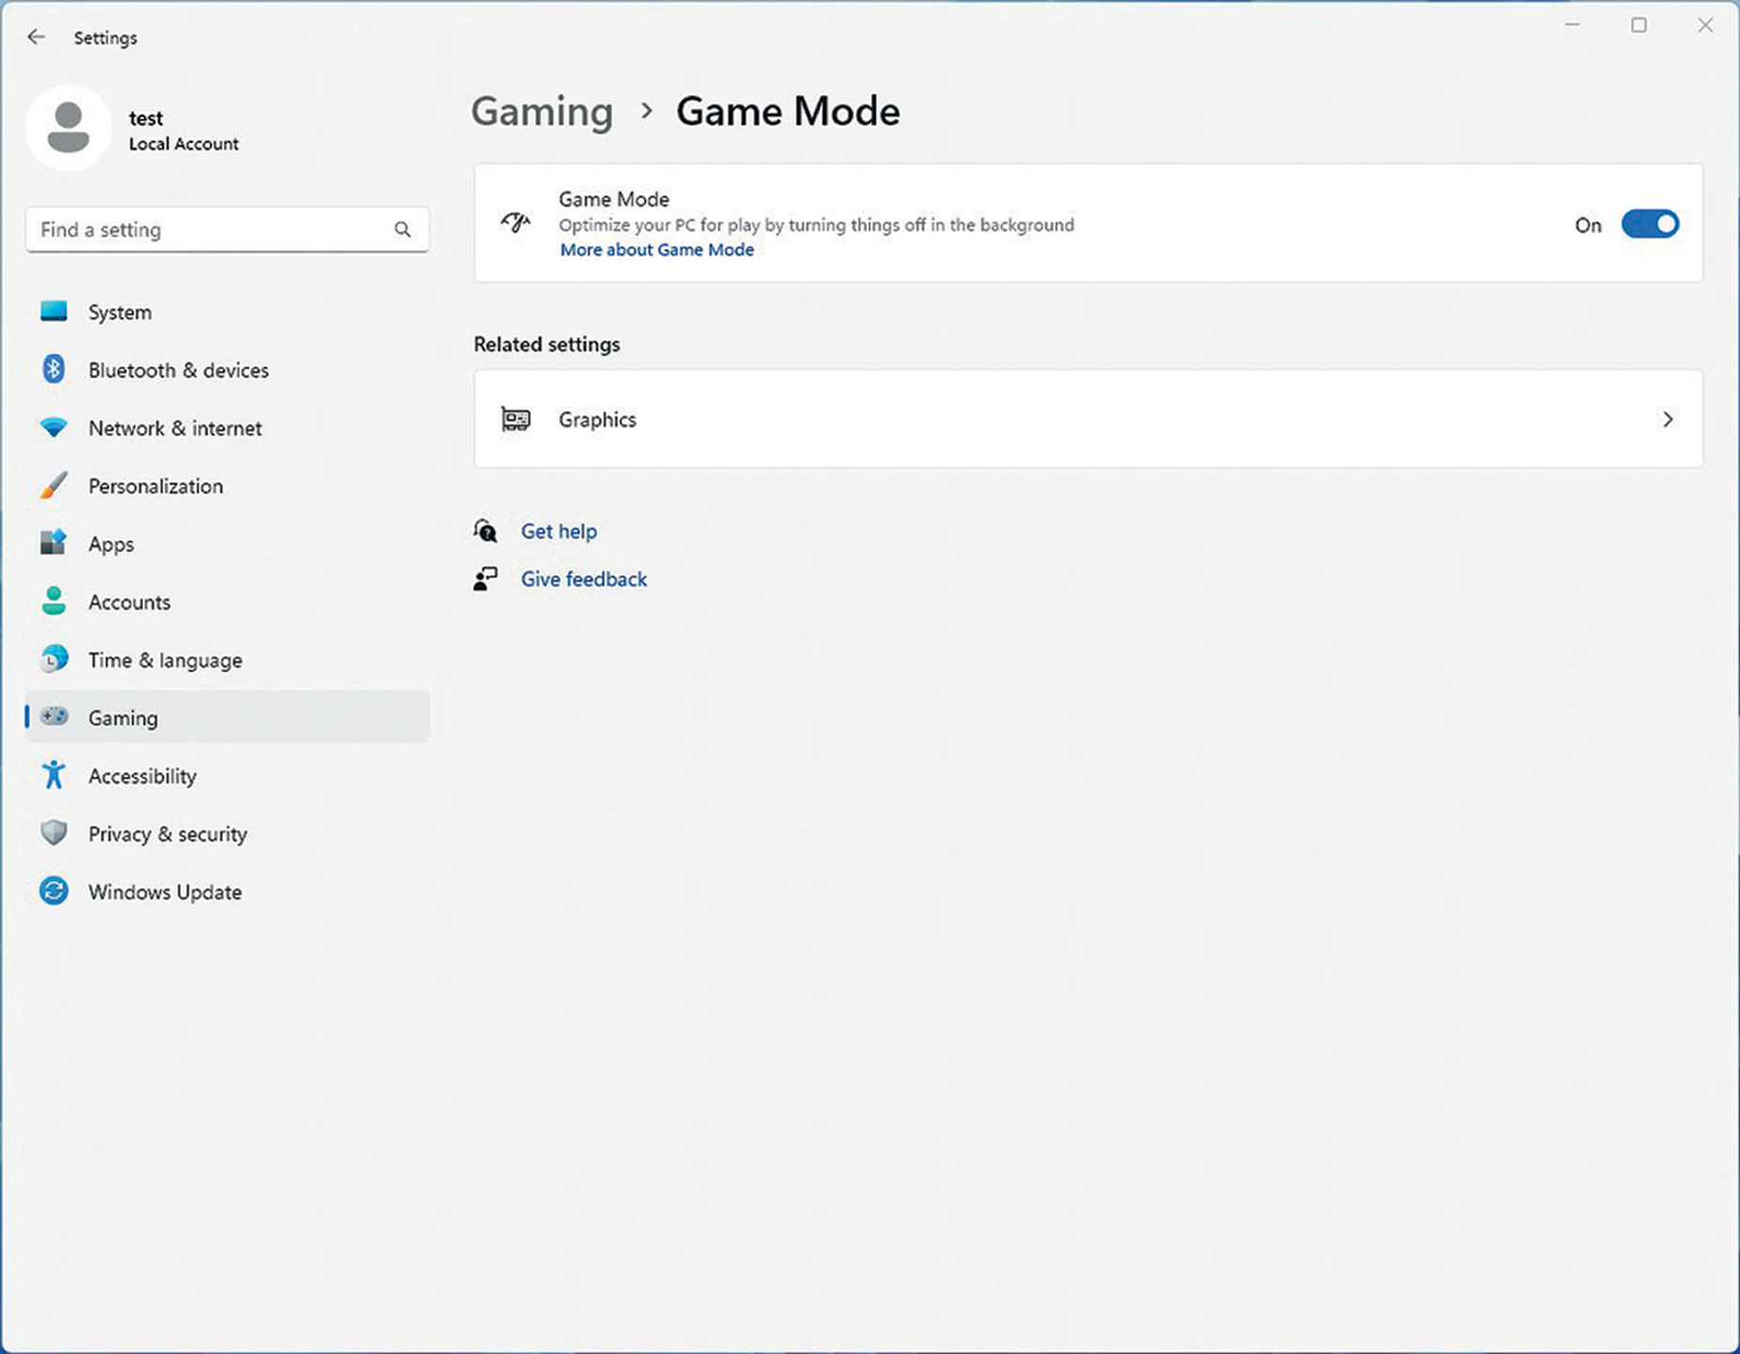Click the Time & language globe icon
Screen dimensions: 1740x1354
pos(54,659)
